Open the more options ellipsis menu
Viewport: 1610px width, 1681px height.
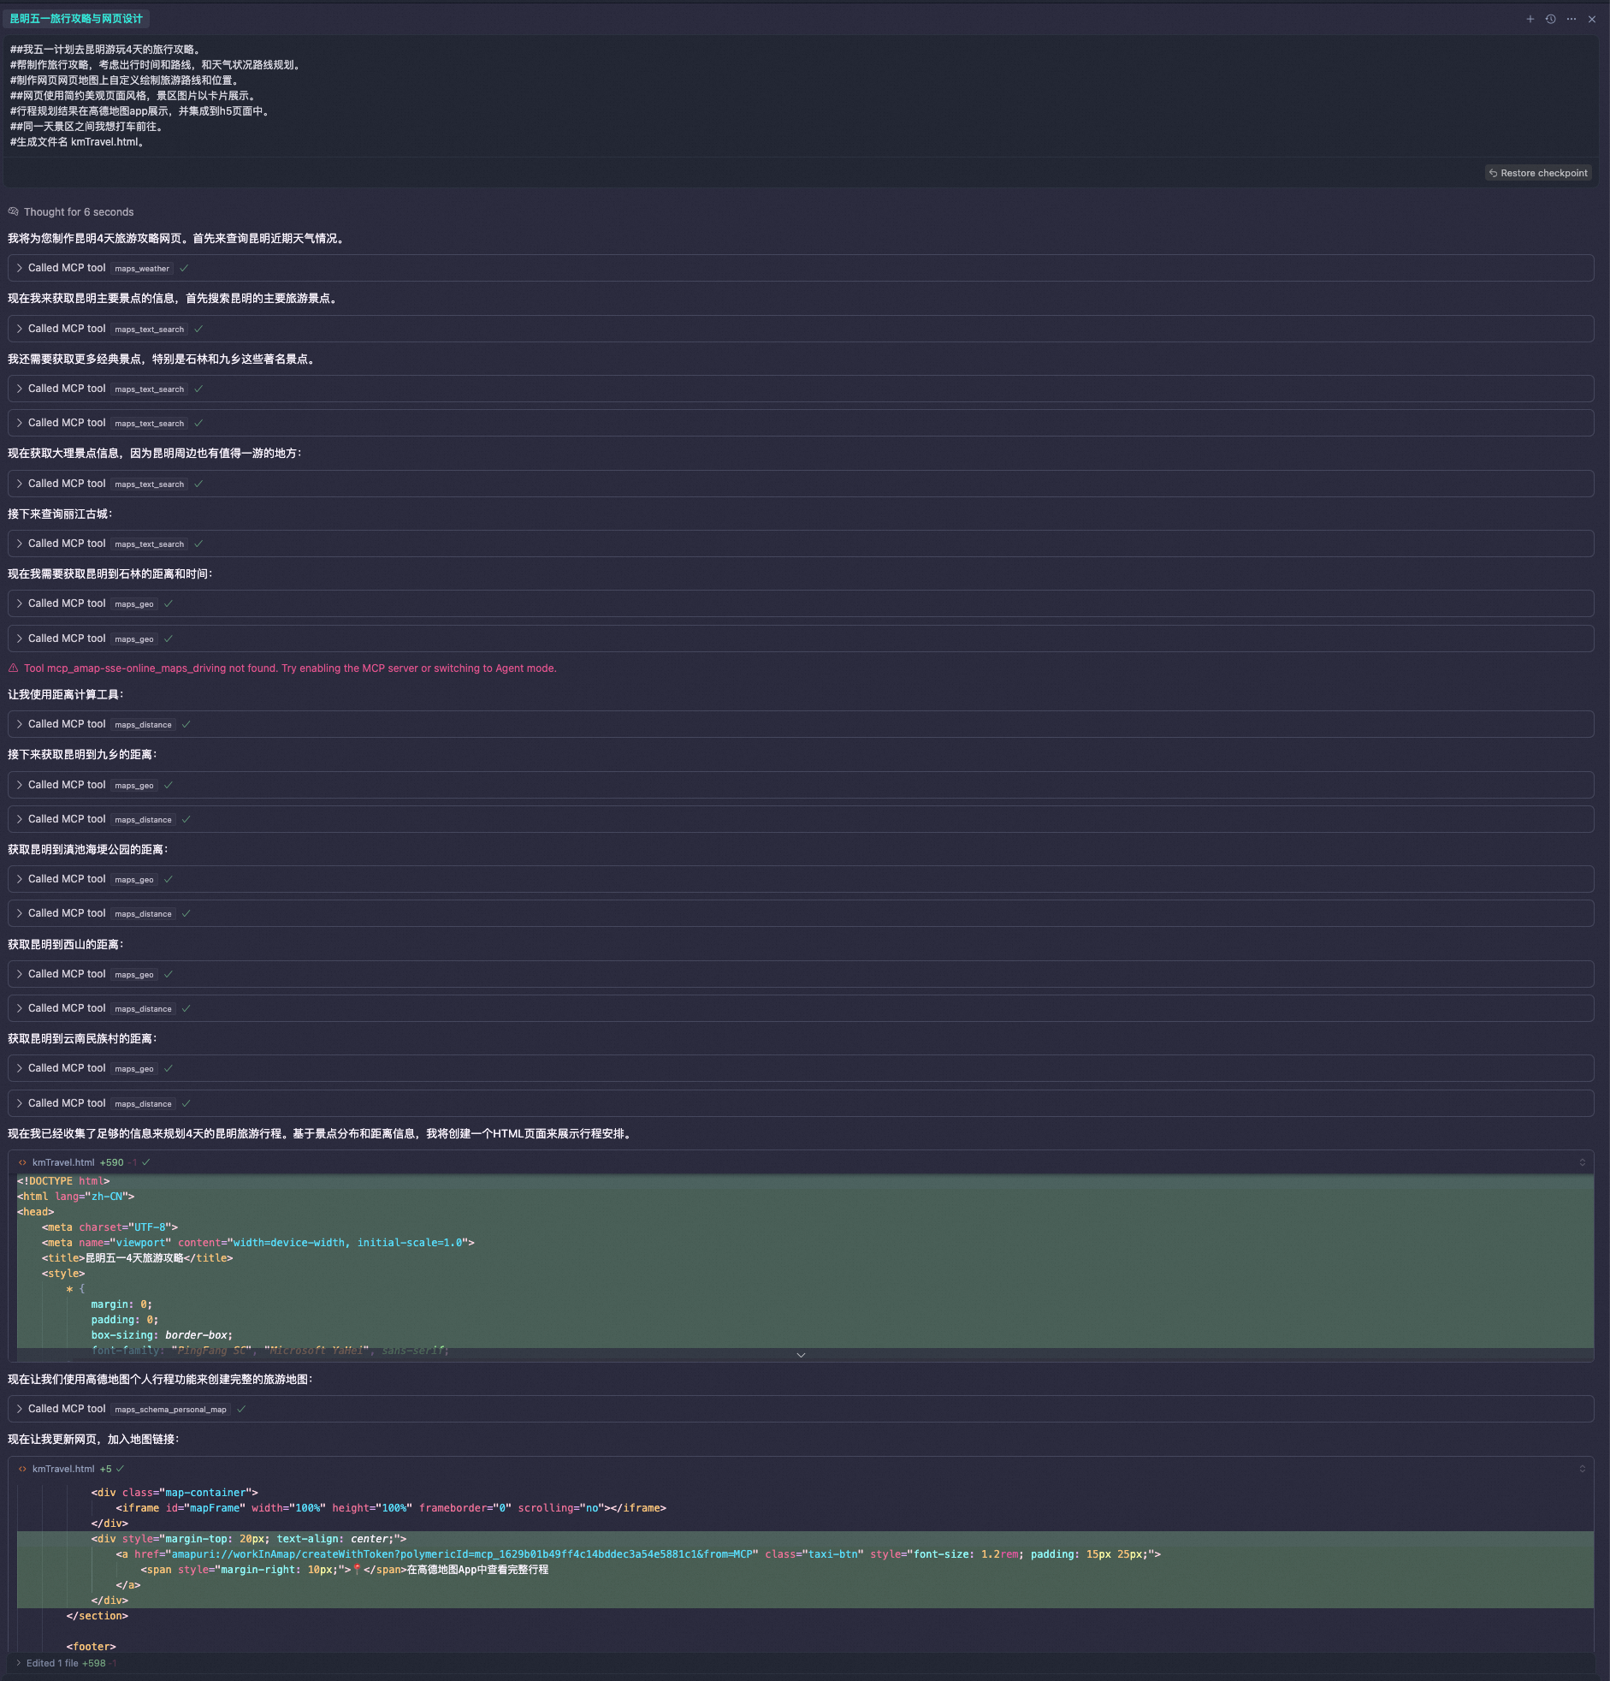[1571, 19]
